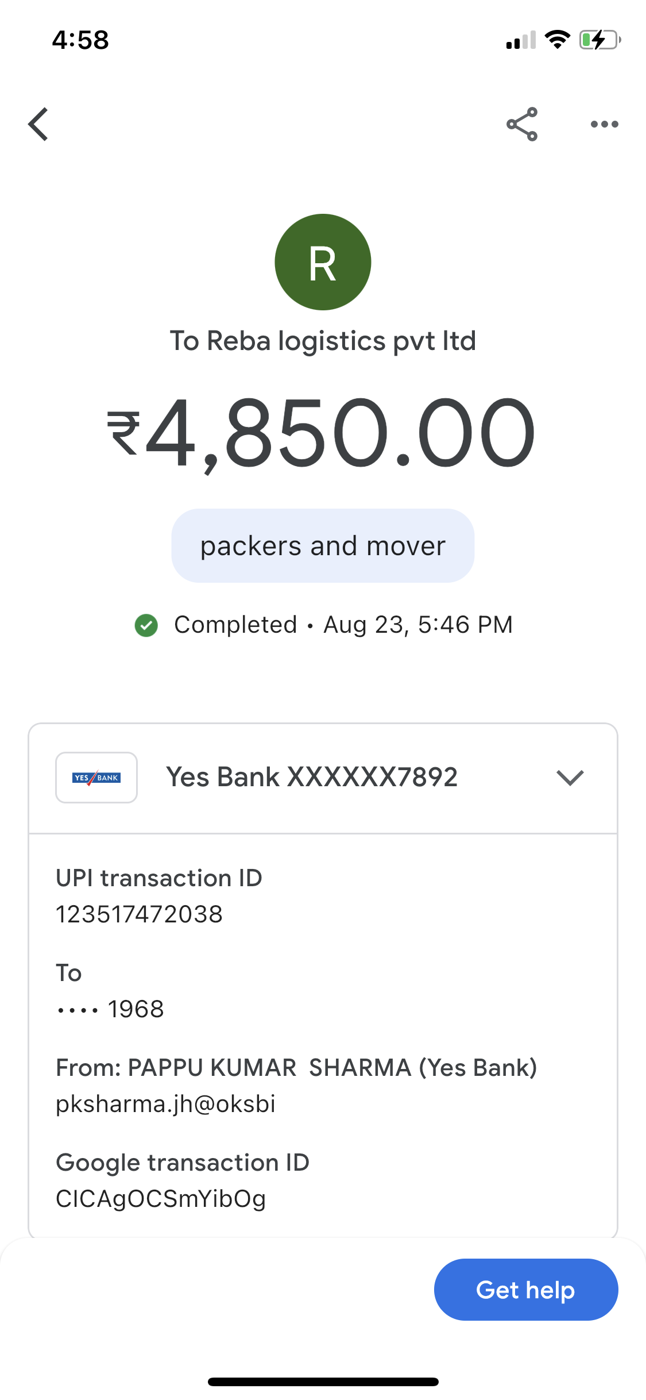Tap the packers and mover note chip
Screen dimensions: 646x1400
(x=323, y=545)
